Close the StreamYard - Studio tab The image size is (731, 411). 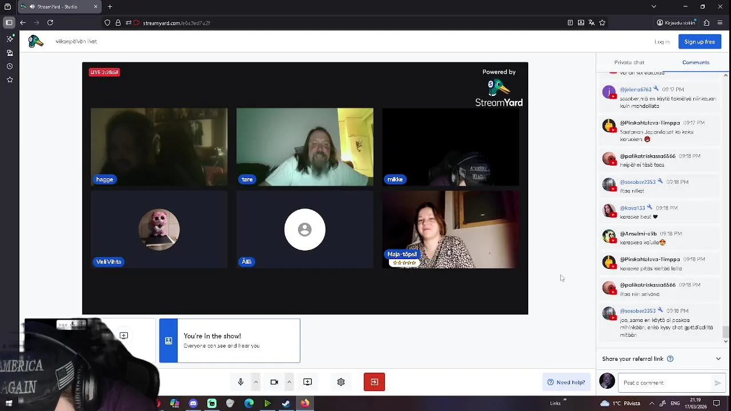click(x=95, y=7)
